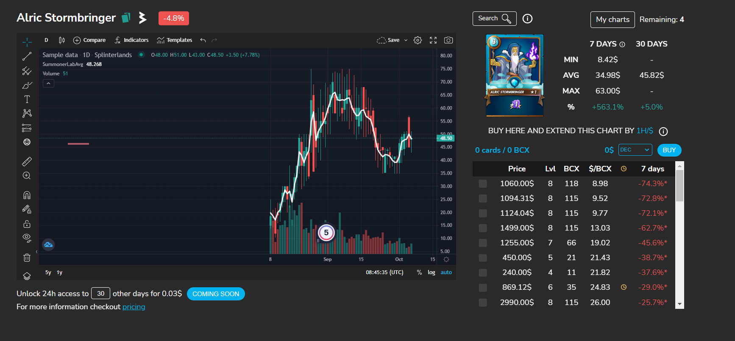Open the D timeframe interval selector
Screen dimensions: 735x341
46,40
